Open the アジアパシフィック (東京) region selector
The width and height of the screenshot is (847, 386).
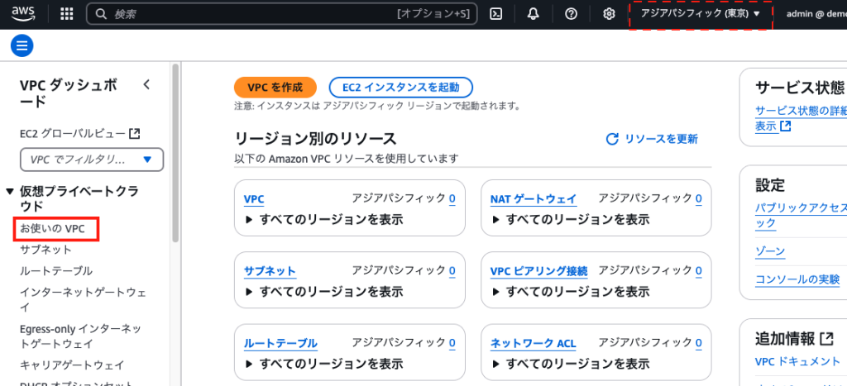(701, 14)
